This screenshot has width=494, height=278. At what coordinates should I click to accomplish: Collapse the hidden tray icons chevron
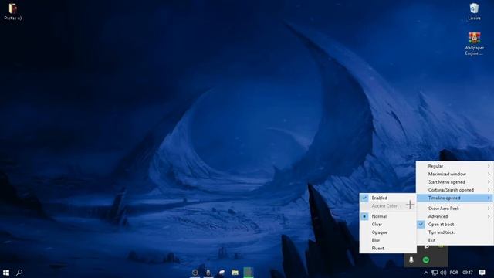(x=425, y=273)
